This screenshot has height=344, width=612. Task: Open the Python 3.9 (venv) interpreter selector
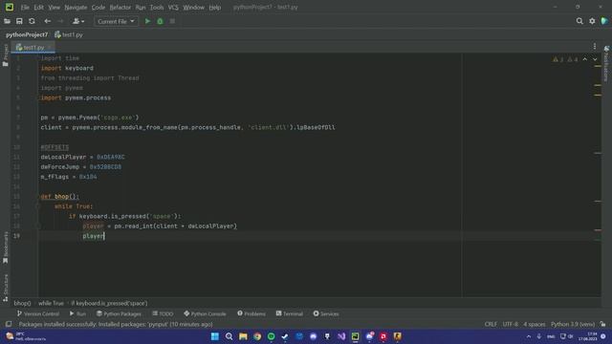pyautogui.click(x=573, y=324)
